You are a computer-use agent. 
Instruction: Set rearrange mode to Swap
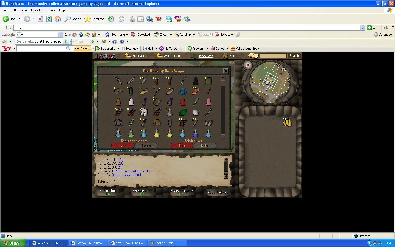tap(122, 146)
